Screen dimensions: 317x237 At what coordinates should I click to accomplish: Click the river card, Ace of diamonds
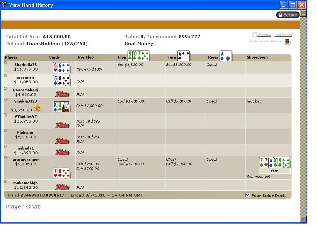coord(226,55)
